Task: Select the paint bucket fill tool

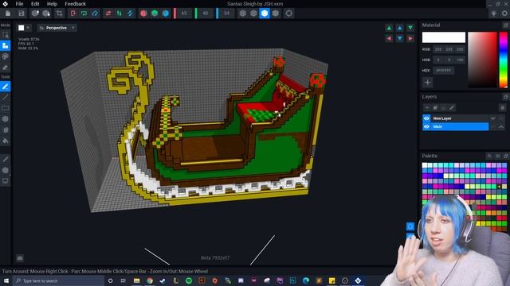Action: click(6, 141)
